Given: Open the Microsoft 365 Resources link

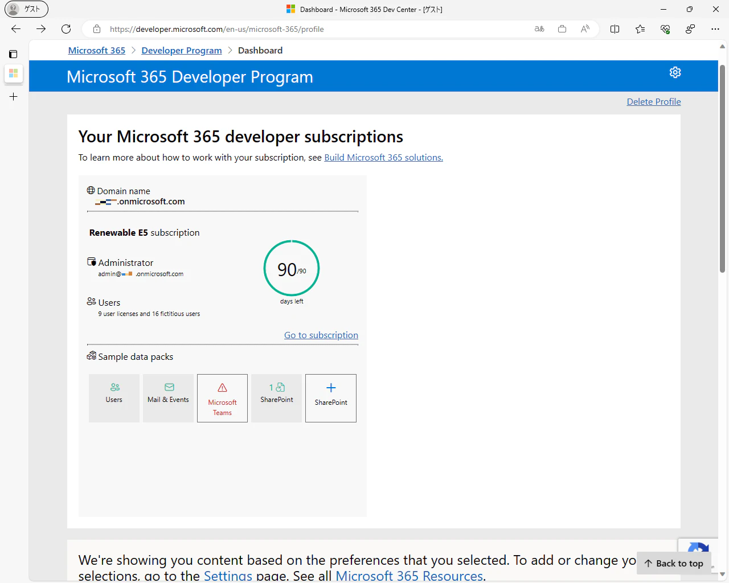Looking at the screenshot, I should pos(409,576).
